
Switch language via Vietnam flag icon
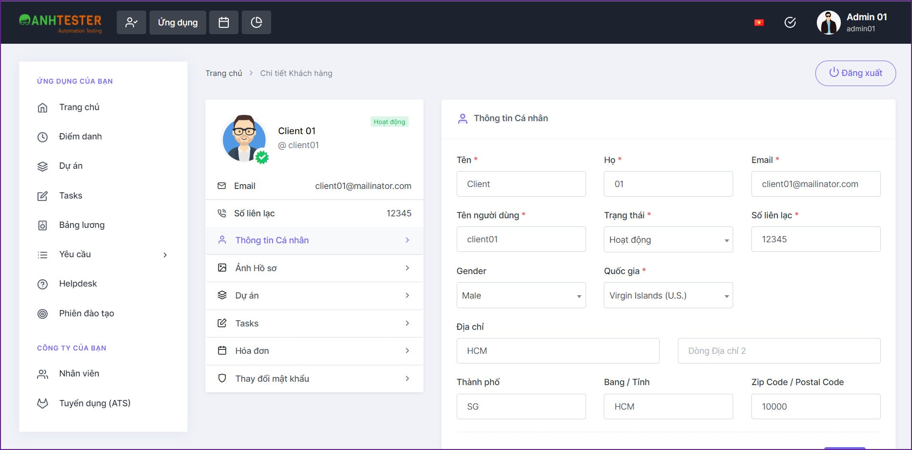coord(759,23)
